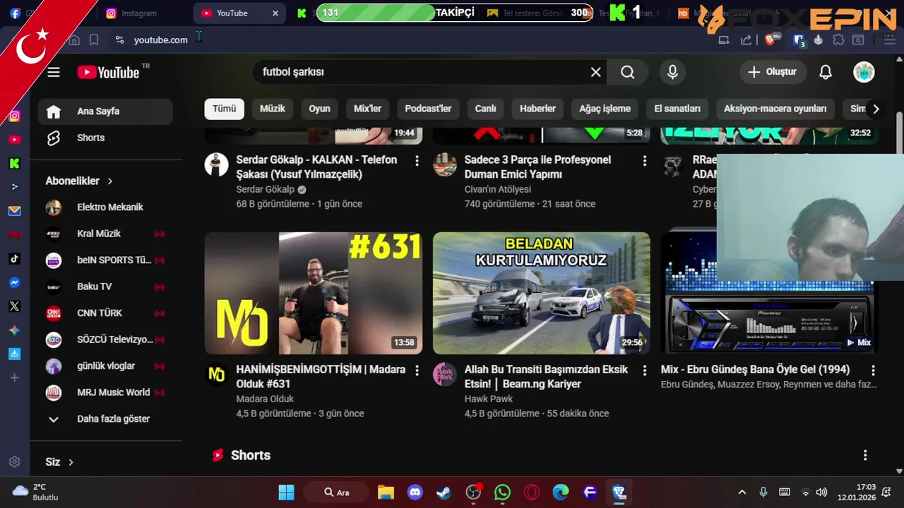The height and width of the screenshot is (508, 904).
Task: Select the Oyun filter chip
Action: point(319,109)
